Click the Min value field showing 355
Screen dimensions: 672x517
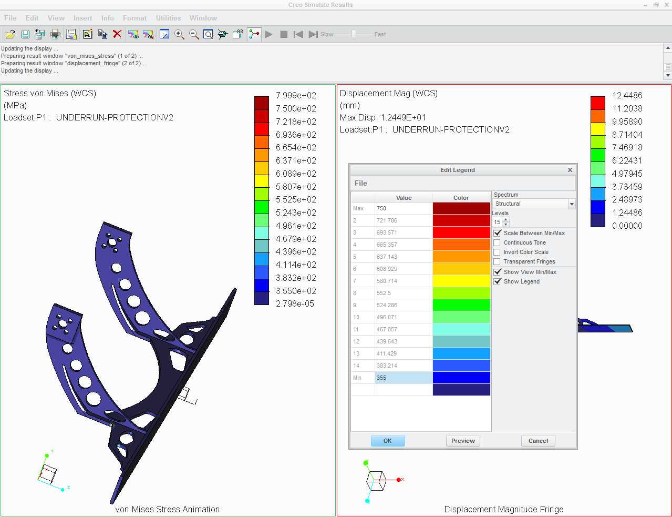404,378
